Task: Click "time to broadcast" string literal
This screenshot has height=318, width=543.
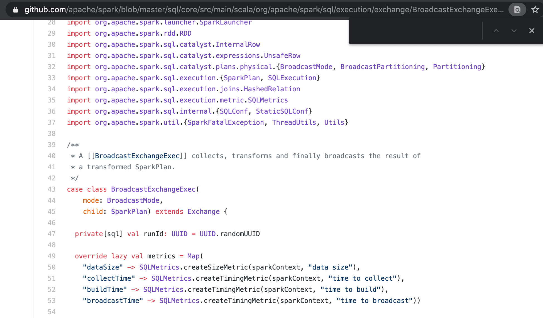Action: coord(375,301)
